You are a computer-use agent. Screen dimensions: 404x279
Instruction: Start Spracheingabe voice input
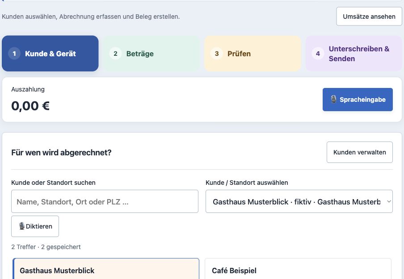[358, 100]
